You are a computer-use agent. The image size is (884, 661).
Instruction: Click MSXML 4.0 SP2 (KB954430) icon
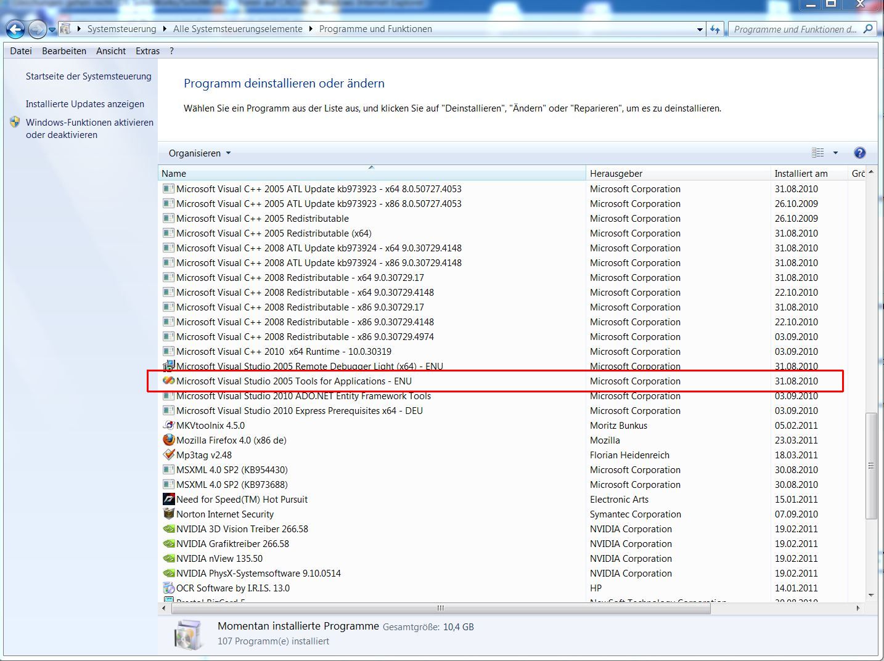pos(169,469)
